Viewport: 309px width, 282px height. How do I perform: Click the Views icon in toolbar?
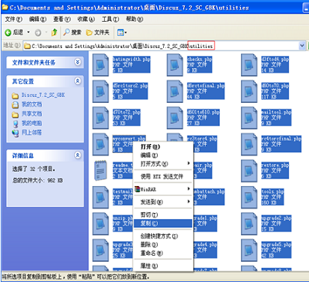tap(120, 32)
